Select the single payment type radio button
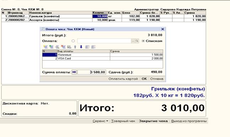 [x=73, y=41]
